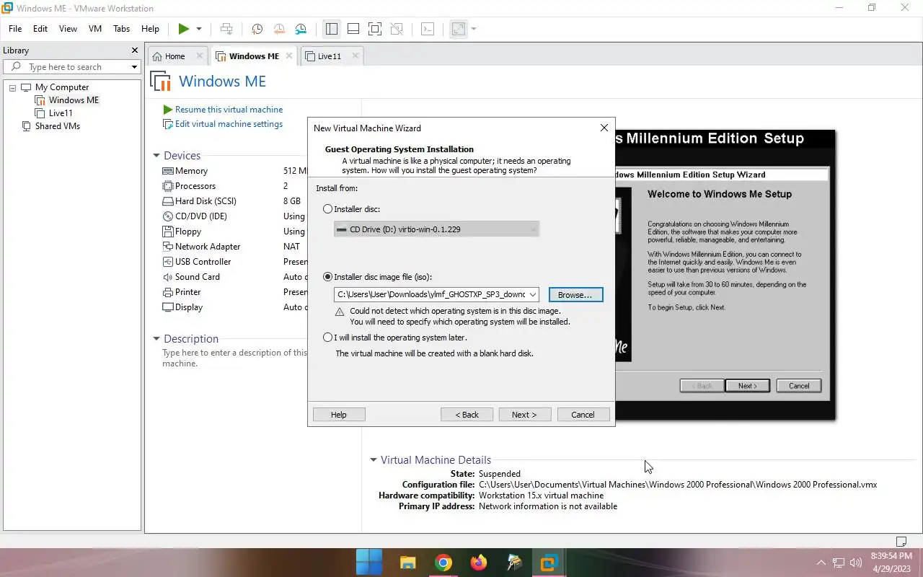Image resolution: width=923 pixels, height=577 pixels.
Task: Open the Snapshot Manager wrench-clock icon
Action: tap(301, 29)
